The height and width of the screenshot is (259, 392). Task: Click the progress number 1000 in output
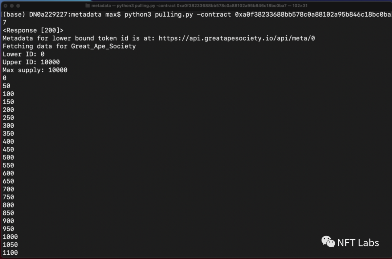pyautogui.click(x=10, y=237)
